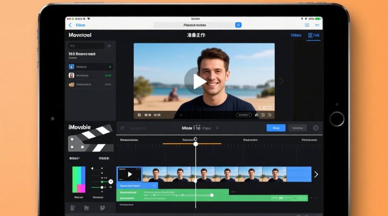
Task: Tap the right chevron after the video track
Action: pos(316,174)
